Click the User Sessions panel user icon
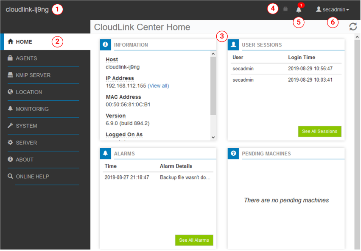361x251 pixels. 233,44
